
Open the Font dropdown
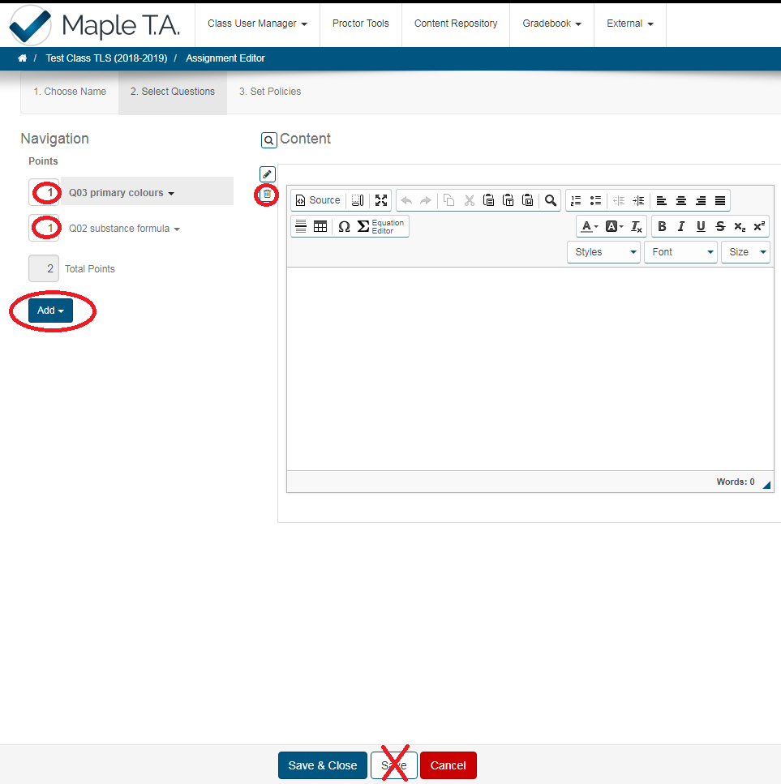681,252
